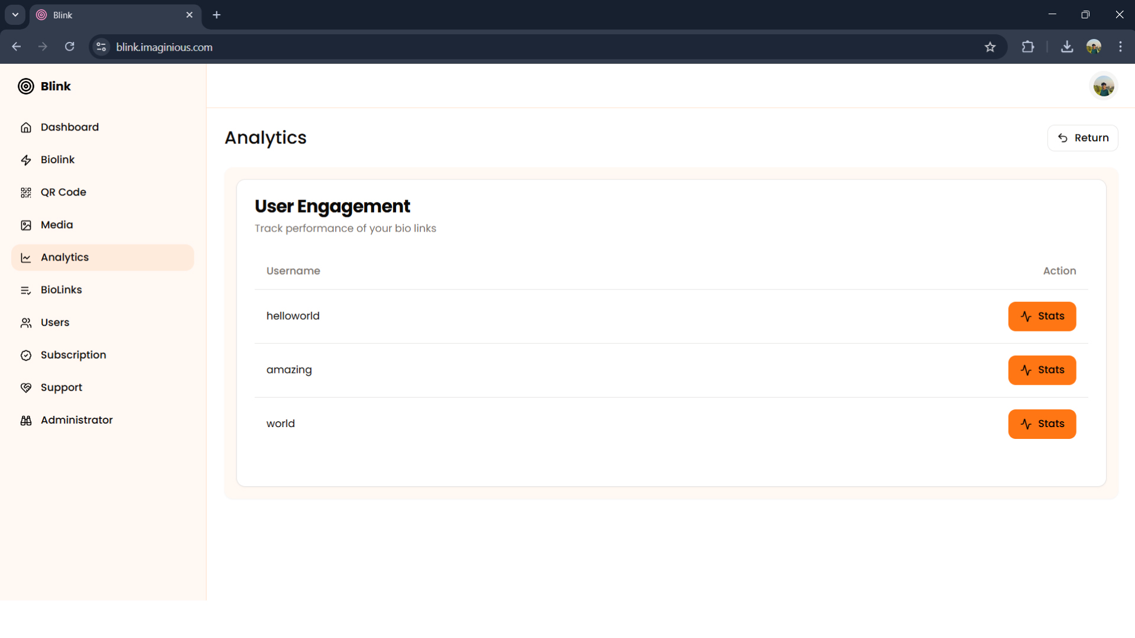Image resolution: width=1135 pixels, height=638 pixels.
Task: Open Media using the image icon
Action: click(26, 224)
